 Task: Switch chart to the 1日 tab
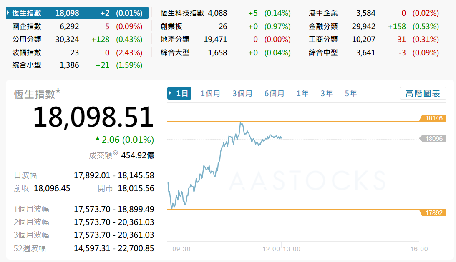[180, 93]
